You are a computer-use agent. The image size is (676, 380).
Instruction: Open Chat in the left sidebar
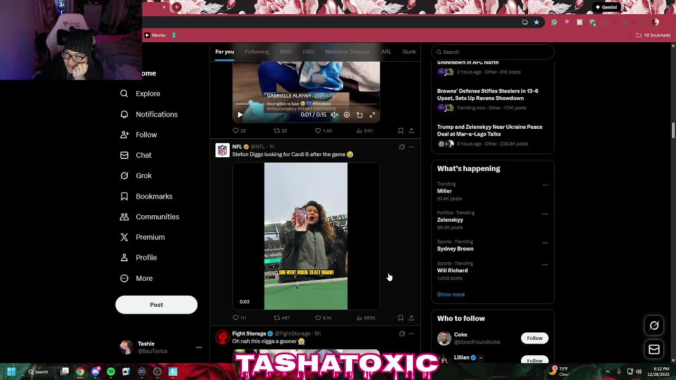(x=136, y=155)
